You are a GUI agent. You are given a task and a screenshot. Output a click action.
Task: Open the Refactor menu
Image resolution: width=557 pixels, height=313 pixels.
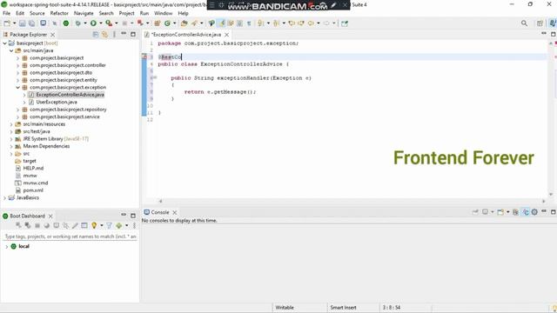59,13
